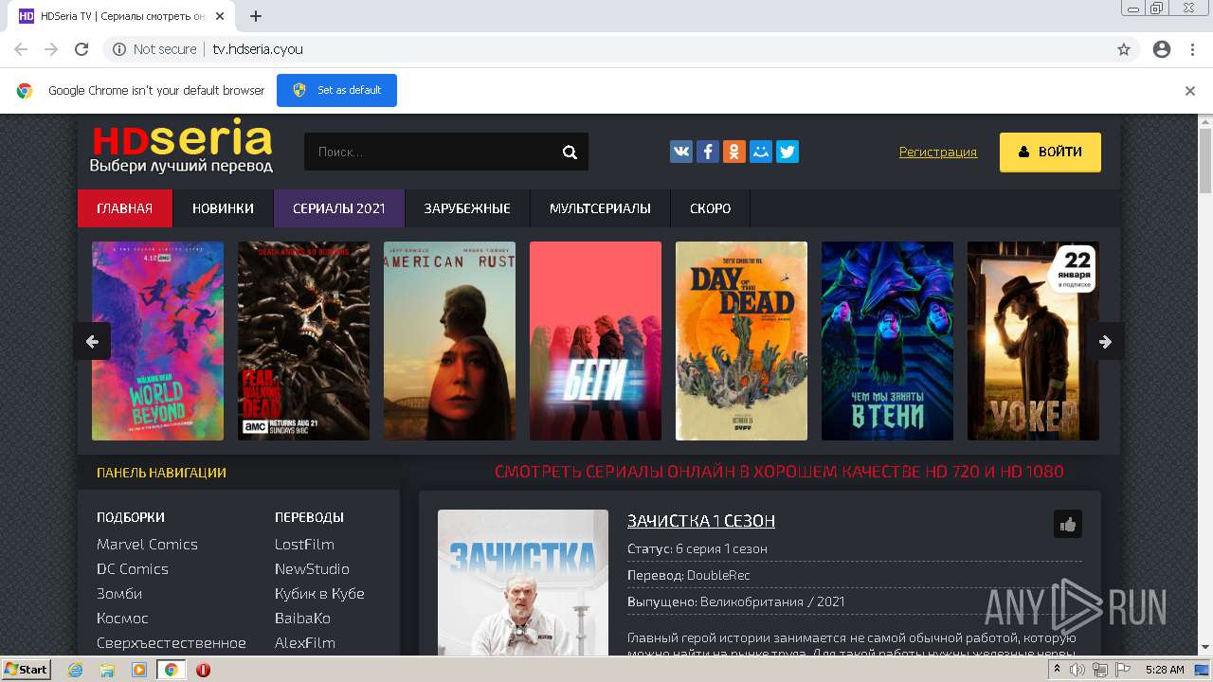Click the carousel right arrow
The height and width of the screenshot is (682, 1213).
1105,341
